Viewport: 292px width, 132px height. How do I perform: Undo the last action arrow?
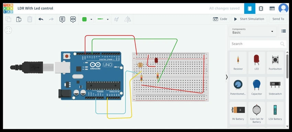point(41,19)
